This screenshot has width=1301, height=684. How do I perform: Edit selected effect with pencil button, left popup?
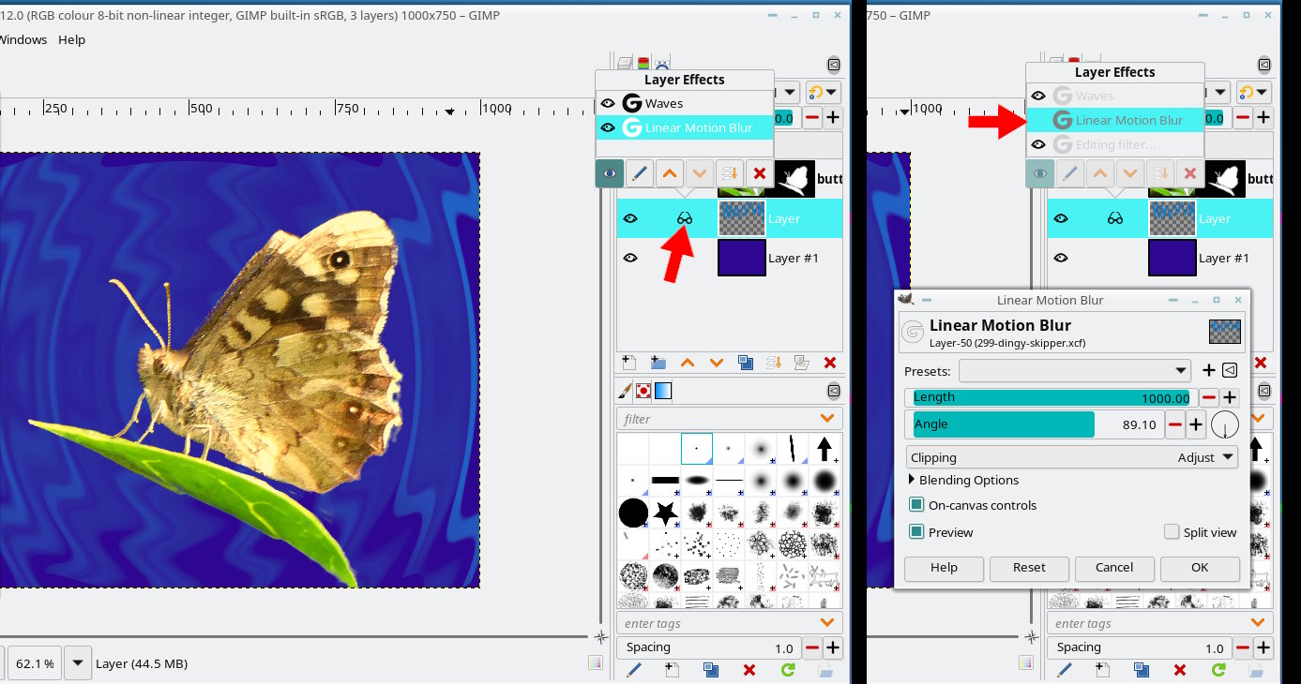[x=639, y=173]
